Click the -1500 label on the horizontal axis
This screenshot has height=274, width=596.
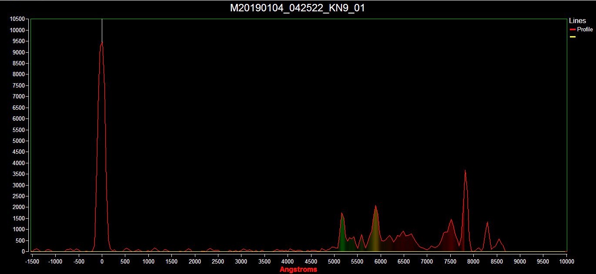pyautogui.click(x=32, y=262)
